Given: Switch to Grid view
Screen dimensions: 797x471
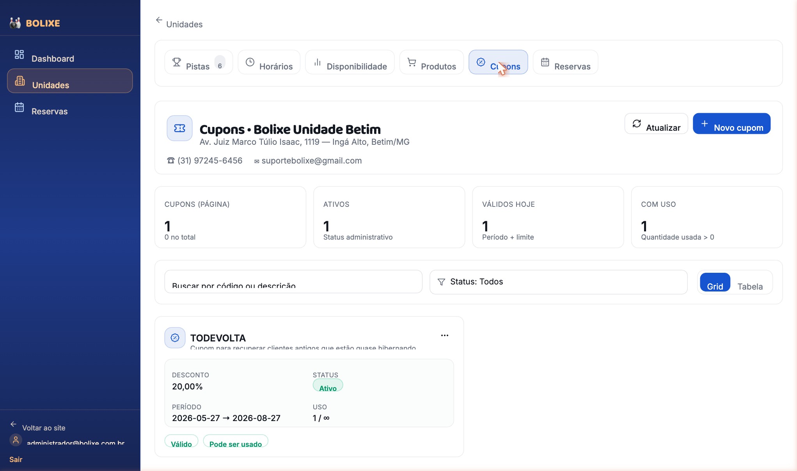Looking at the screenshot, I should pyautogui.click(x=715, y=282).
